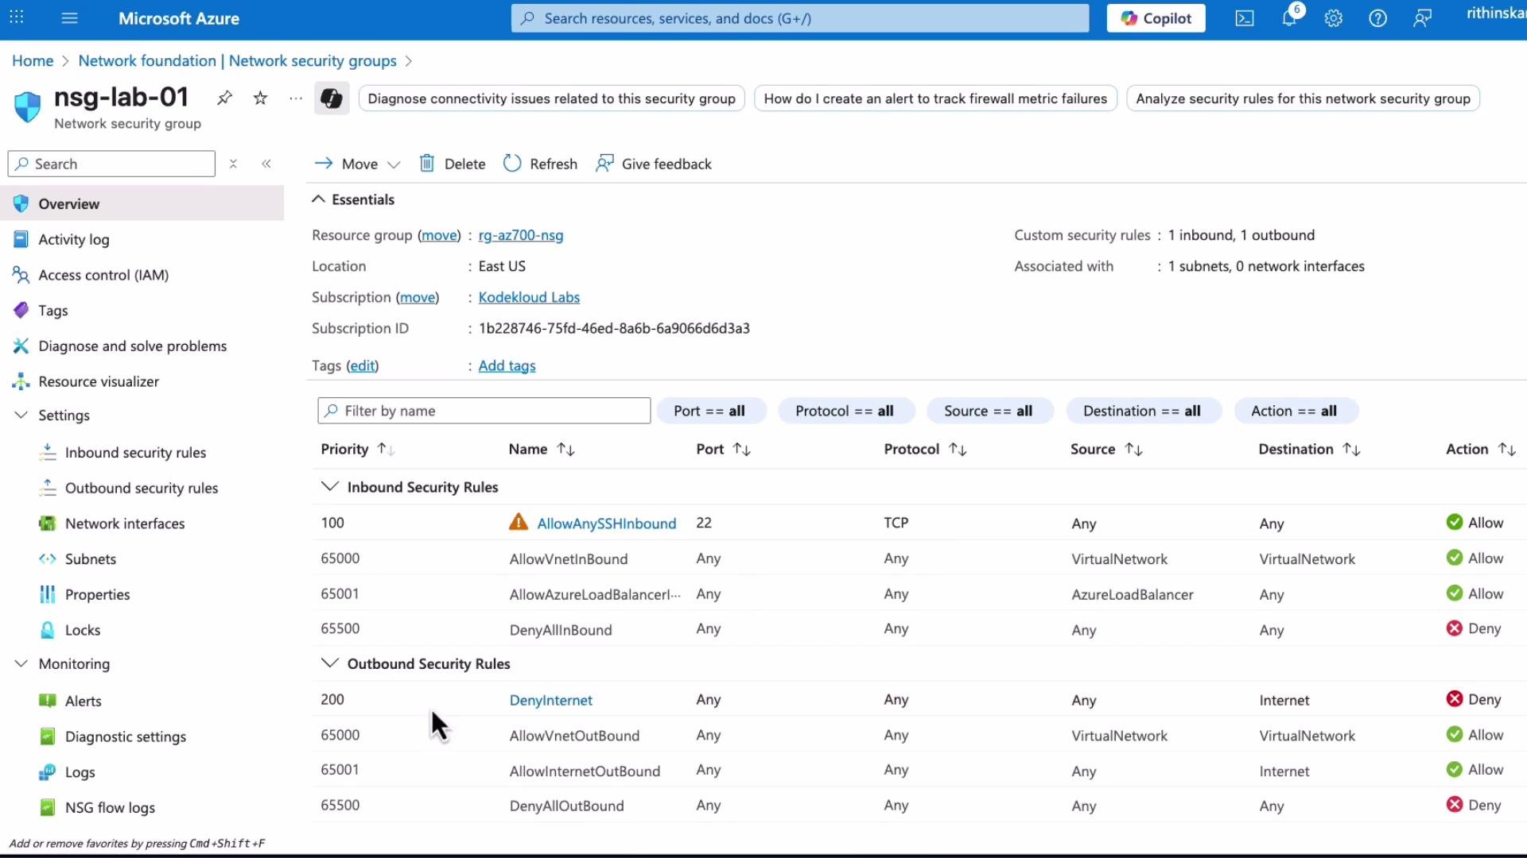This screenshot has height=858, width=1527.
Task: Open the Destination == all filter
Action: [x=1142, y=411]
